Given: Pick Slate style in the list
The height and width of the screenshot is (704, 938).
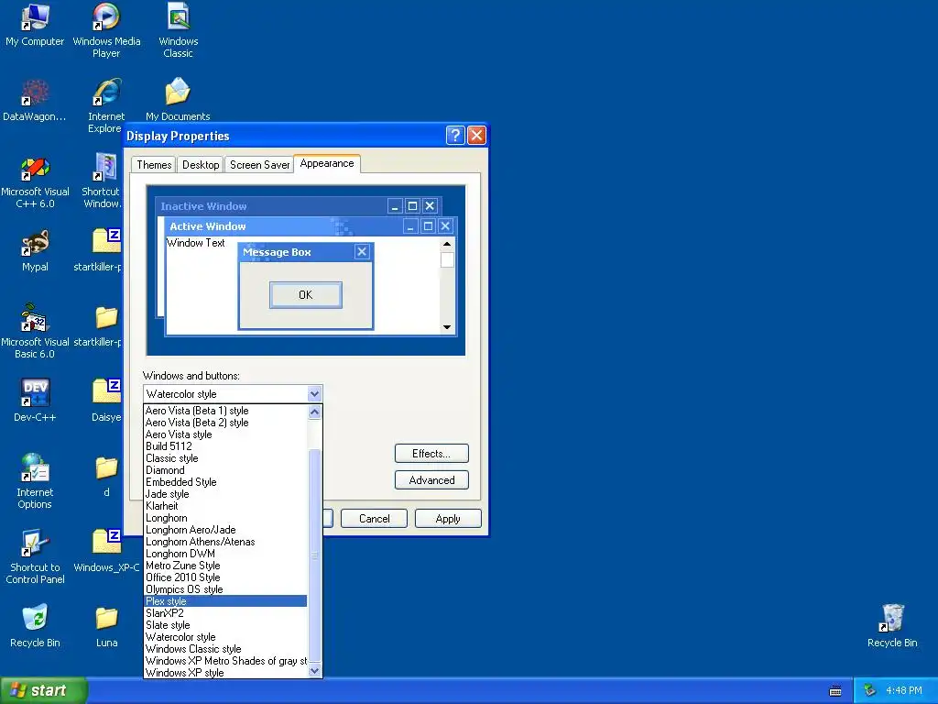Looking at the screenshot, I should (x=226, y=625).
